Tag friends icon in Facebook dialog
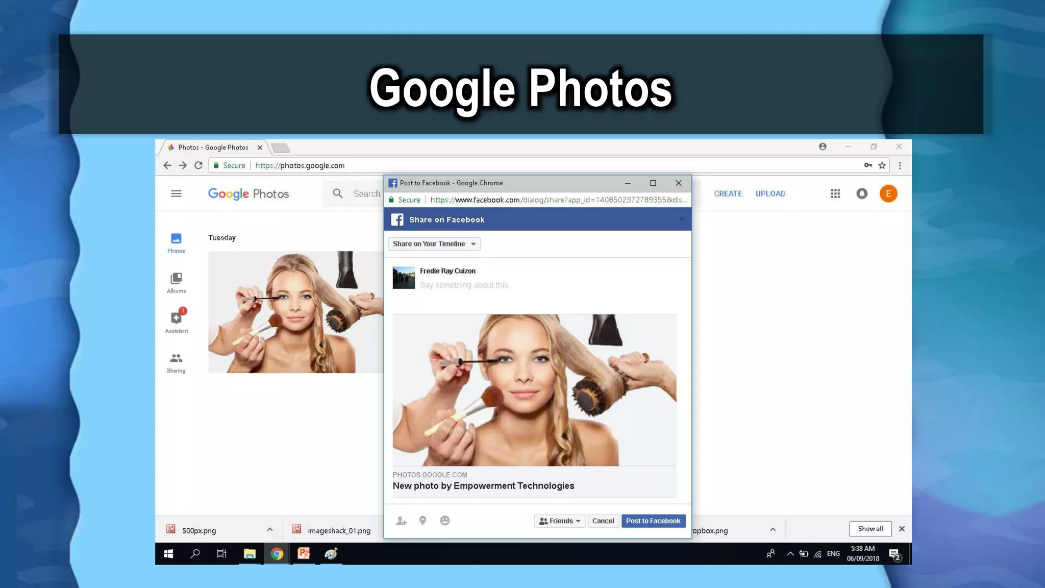Screen dimensions: 1045x588 point(401,521)
